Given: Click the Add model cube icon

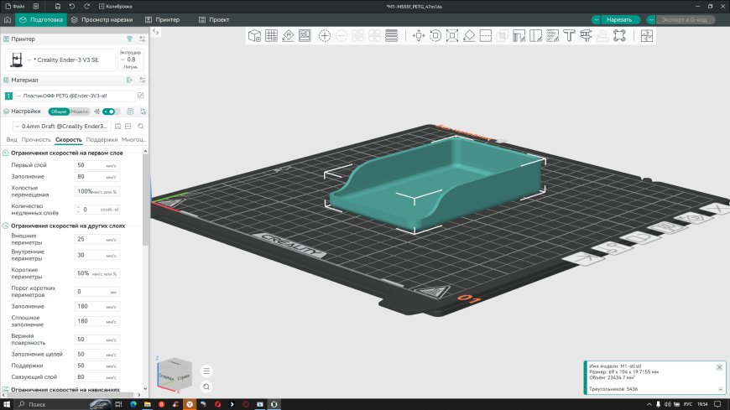Looking at the screenshot, I should pyautogui.click(x=254, y=36).
